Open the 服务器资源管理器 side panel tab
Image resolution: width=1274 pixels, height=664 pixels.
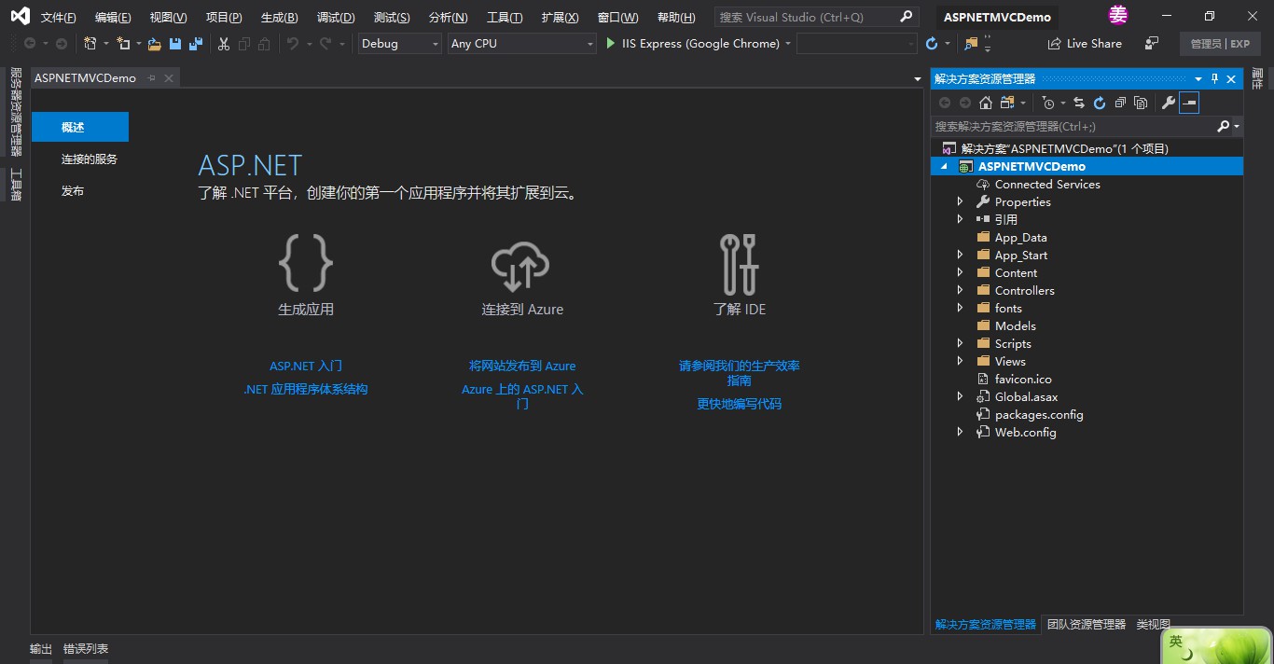pyautogui.click(x=16, y=112)
